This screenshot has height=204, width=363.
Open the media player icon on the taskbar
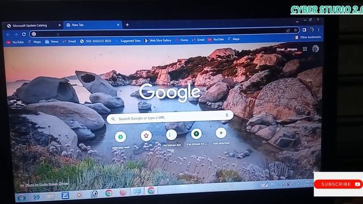click(x=79, y=195)
